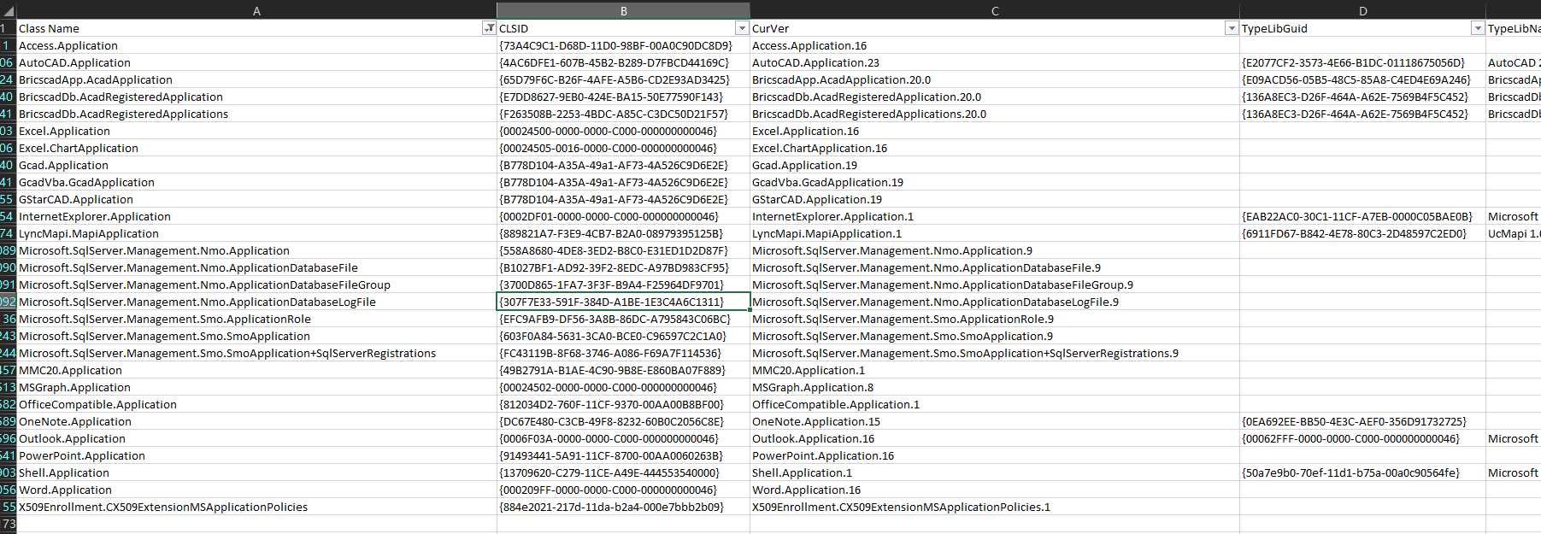
Task: Select the Smo.ApplicationRole class name cell
Action: pos(256,319)
